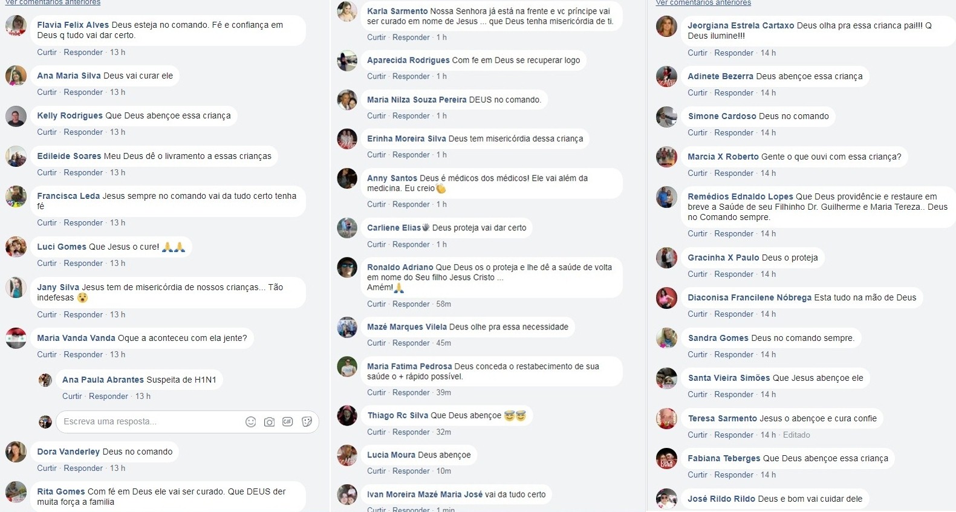Viewport: 956px width, 512px height.
Task: Open Thiago Rc Silva's profile picture
Action: (x=347, y=416)
